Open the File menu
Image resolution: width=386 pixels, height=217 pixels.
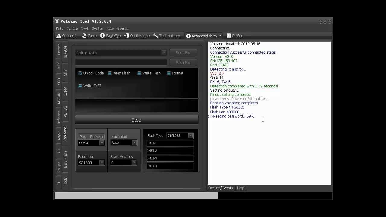coord(59,28)
